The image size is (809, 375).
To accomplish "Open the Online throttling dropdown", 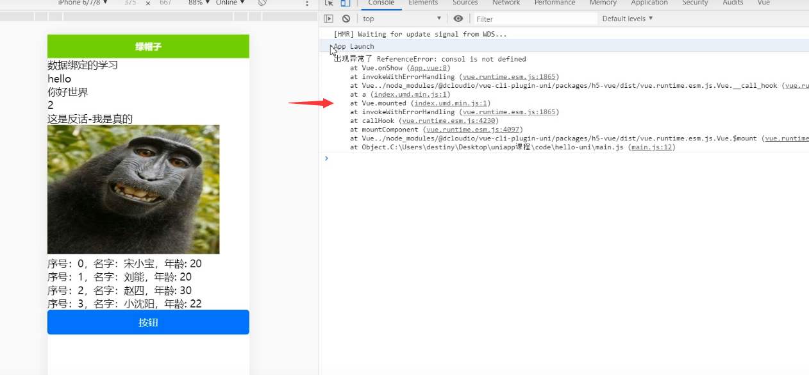I will pyautogui.click(x=230, y=3).
